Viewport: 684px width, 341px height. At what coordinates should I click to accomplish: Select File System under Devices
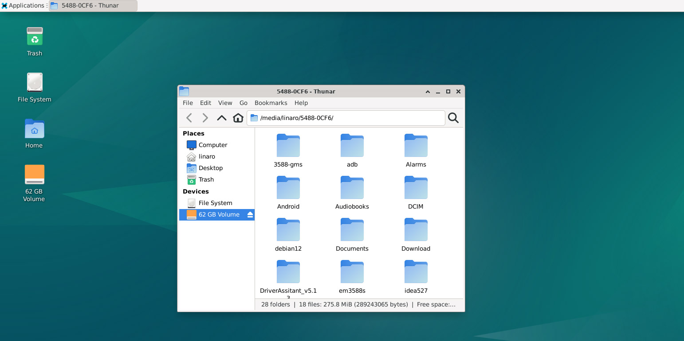[215, 203]
